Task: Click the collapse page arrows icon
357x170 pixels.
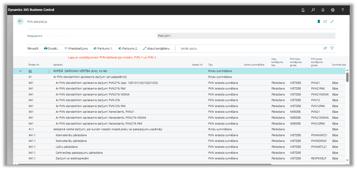Action: tap(332, 21)
